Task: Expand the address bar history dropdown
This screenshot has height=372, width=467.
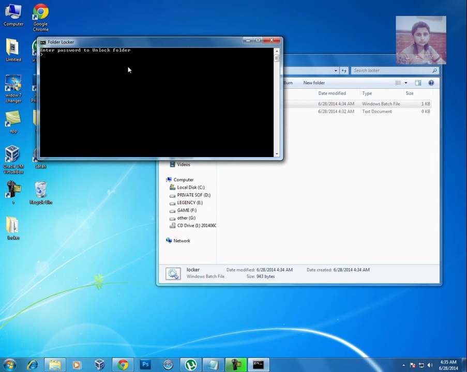Action: (x=336, y=71)
